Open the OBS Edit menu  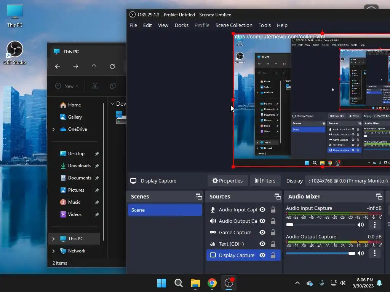pos(147,25)
